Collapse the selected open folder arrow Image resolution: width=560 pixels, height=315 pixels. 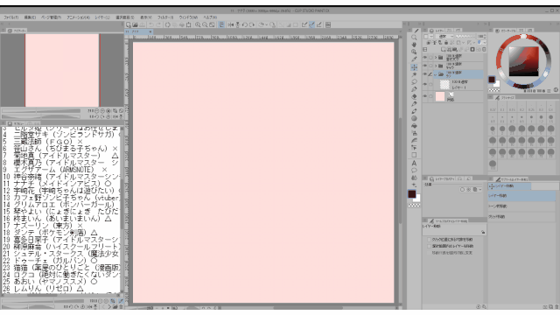click(436, 74)
